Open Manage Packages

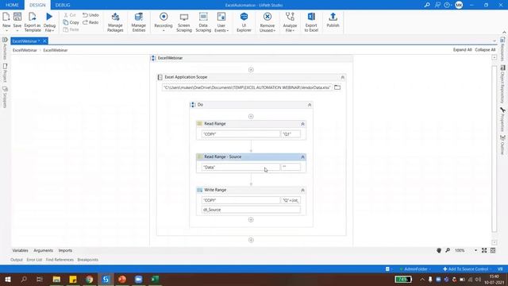click(x=115, y=21)
